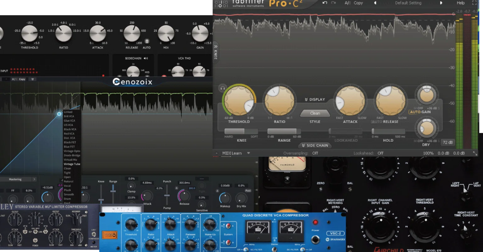This screenshot has height=252, width=483.
Task: Click the Undo arrow in FabFilter Pro-C2
Action: 325,3
